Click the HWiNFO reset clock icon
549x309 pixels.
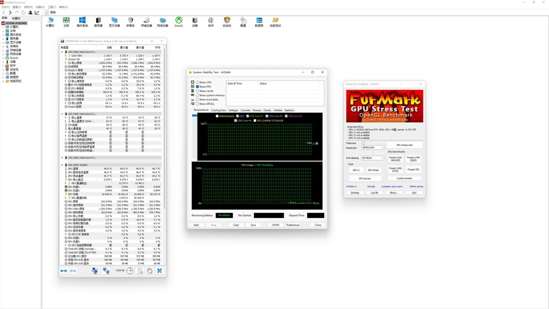(130, 271)
